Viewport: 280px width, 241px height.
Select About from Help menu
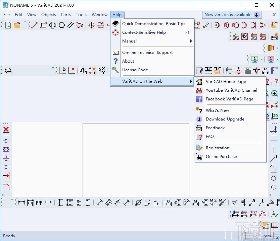[x=152, y=61]
